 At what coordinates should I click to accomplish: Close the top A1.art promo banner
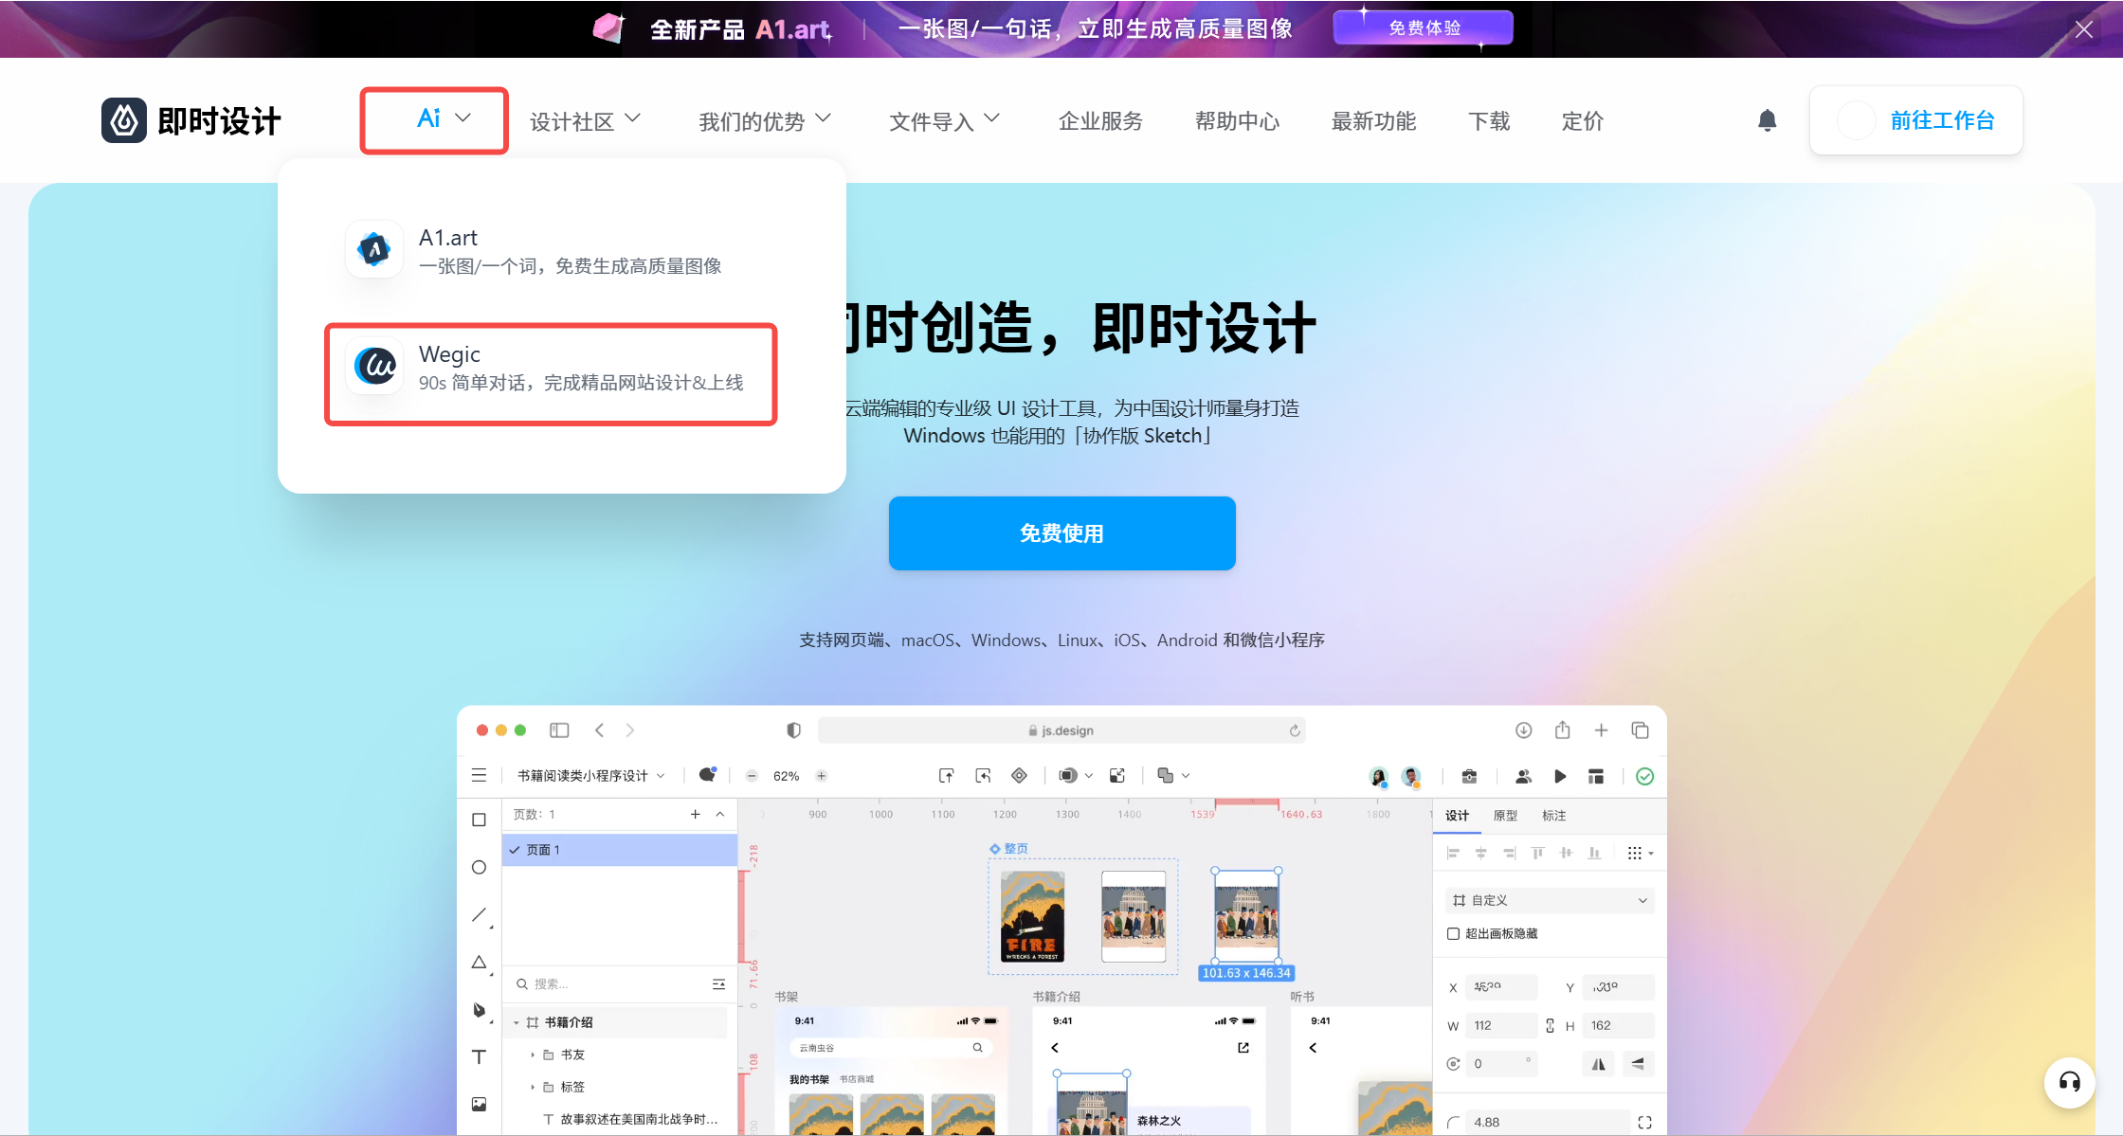[2083, 28]
